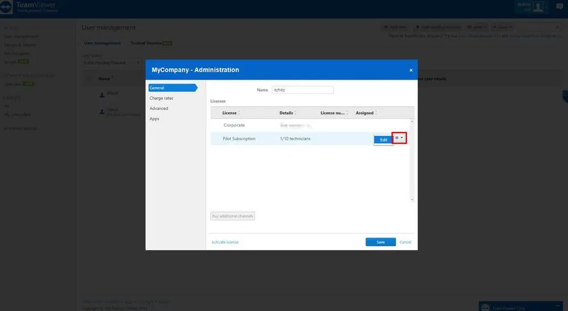Open the user profile avatar menu
The width and height of the screenshot is (568, 311).
click(x=538, y=6)
